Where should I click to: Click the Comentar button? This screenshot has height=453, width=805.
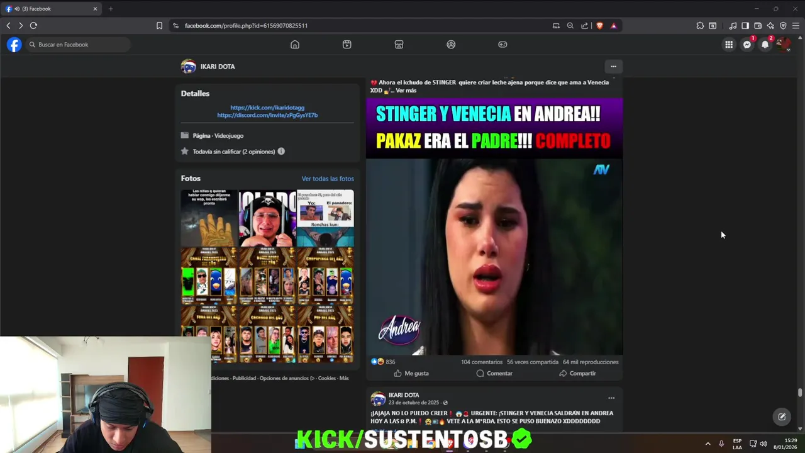tap(494, 374)
